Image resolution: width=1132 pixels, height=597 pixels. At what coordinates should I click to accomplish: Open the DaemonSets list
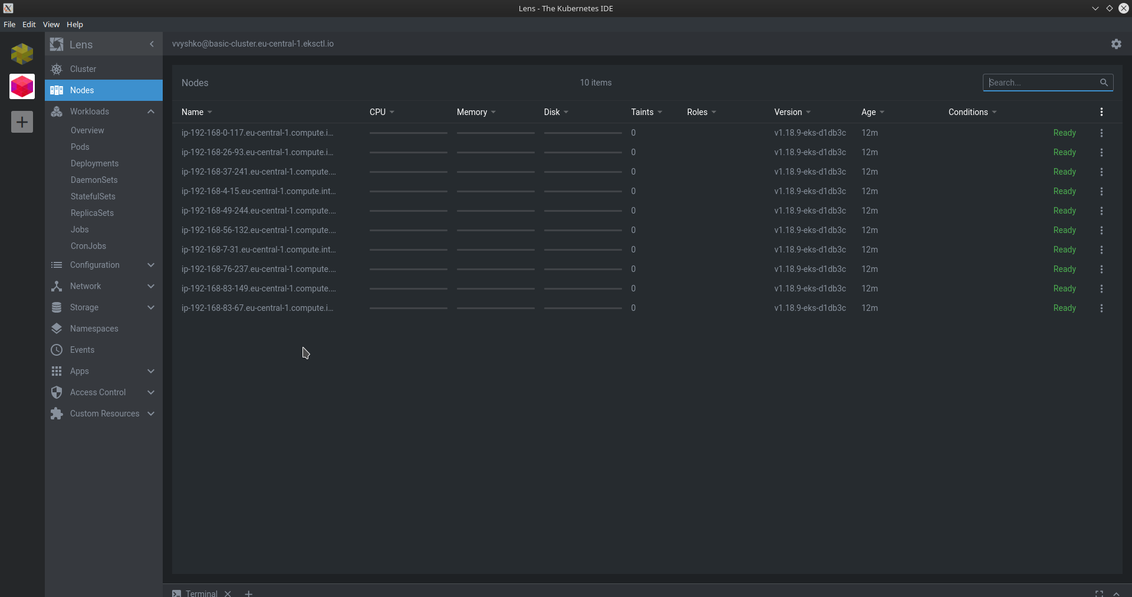tap(94, 180)
